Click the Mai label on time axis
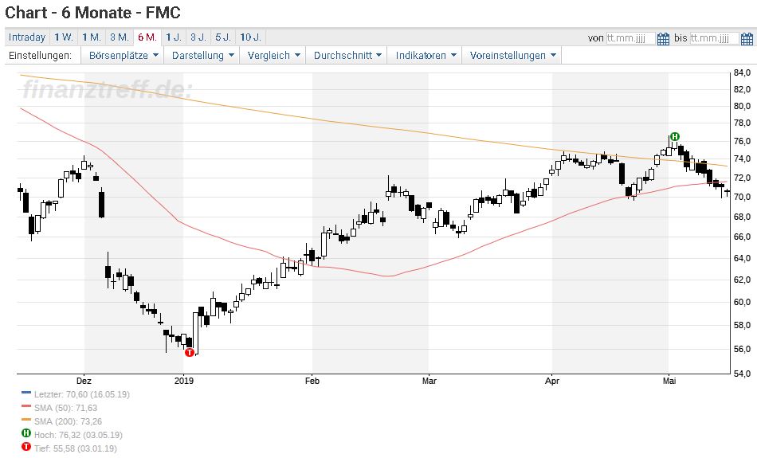 669,381
